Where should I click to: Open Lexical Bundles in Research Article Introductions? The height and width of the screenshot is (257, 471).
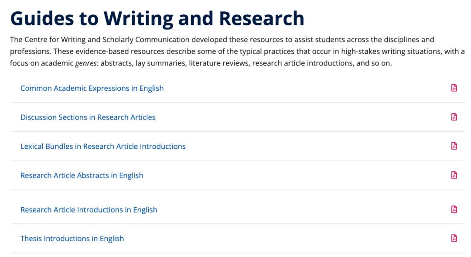click(x=103, y=146)
